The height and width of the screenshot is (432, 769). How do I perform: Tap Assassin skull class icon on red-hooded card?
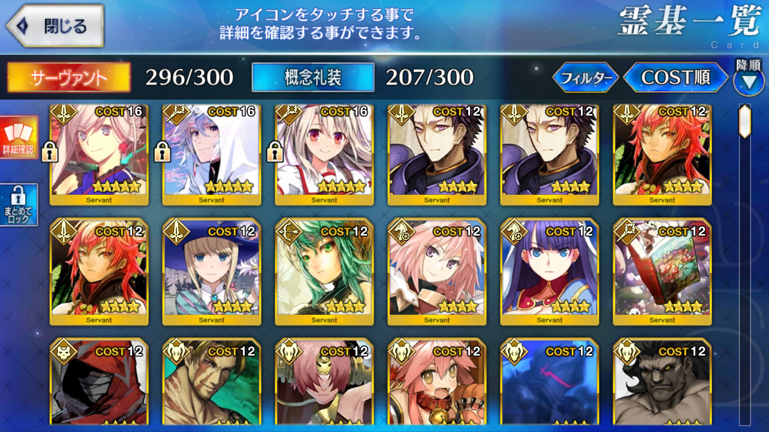pos(63,352)
